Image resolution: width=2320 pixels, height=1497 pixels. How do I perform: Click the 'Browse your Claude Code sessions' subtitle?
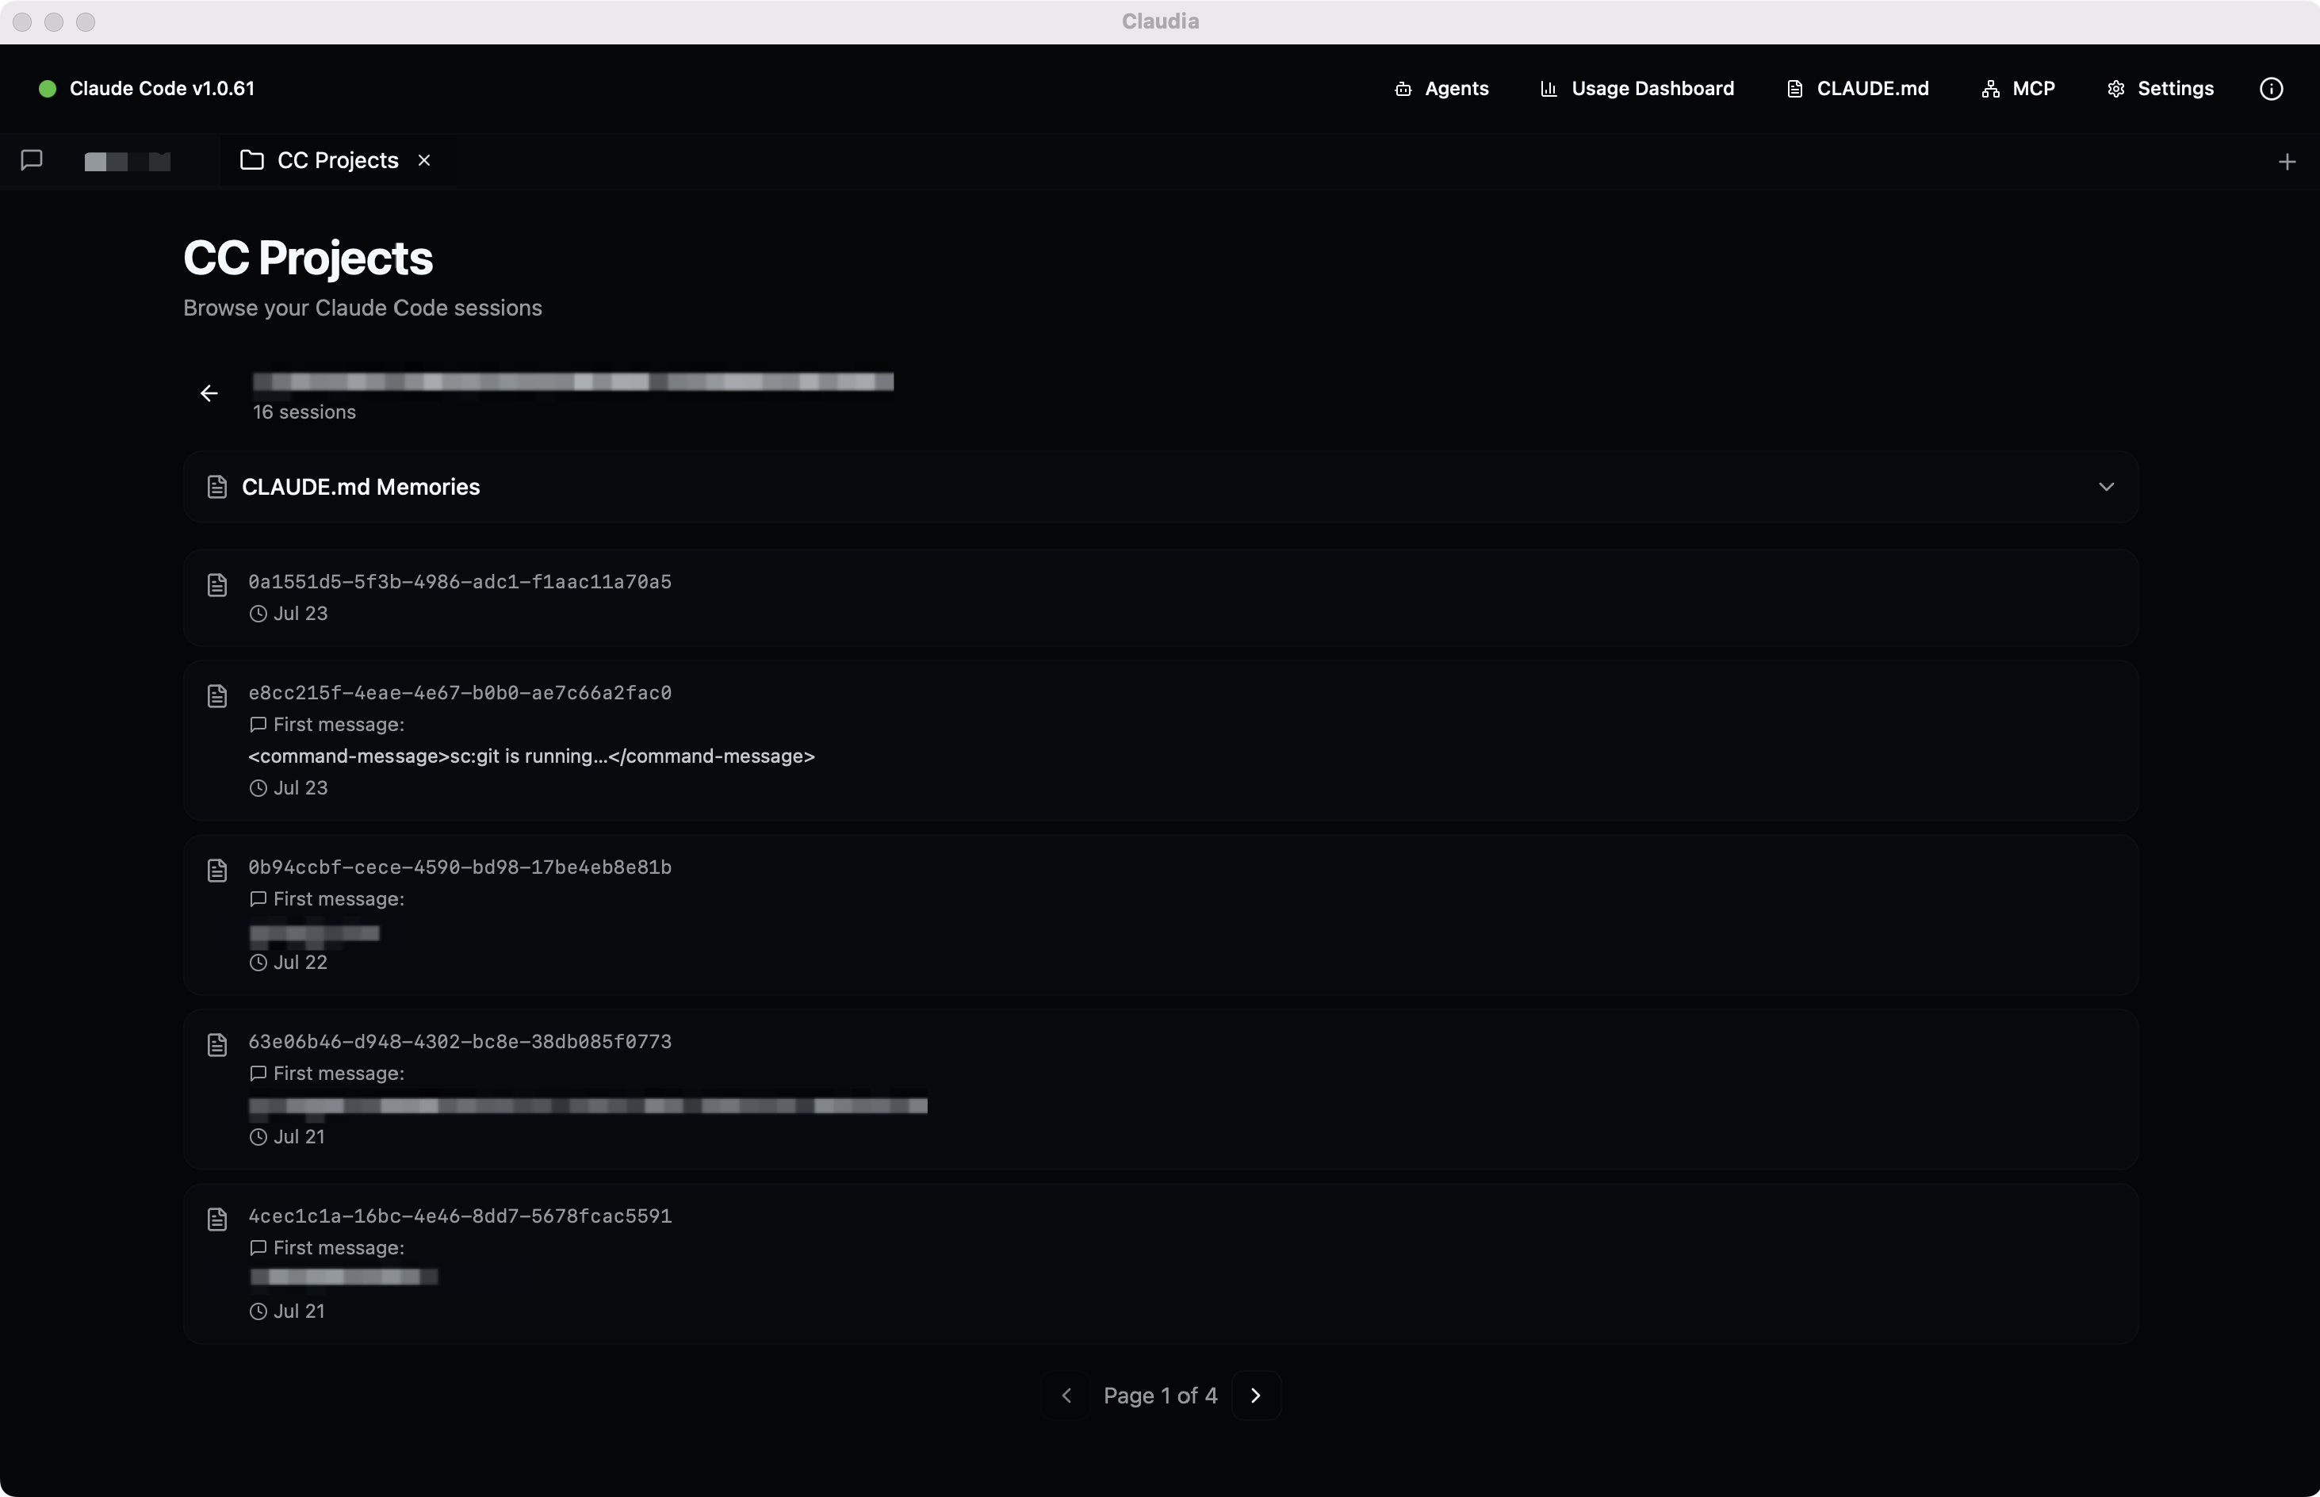click(362, 308)
